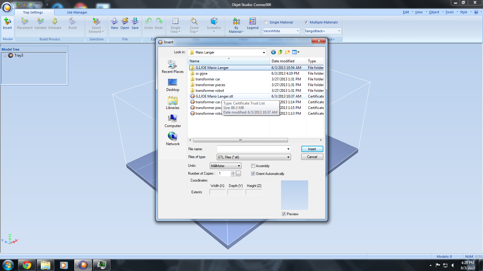Display models By Material
The image size is (483, 271).
(x=236, y=25)
